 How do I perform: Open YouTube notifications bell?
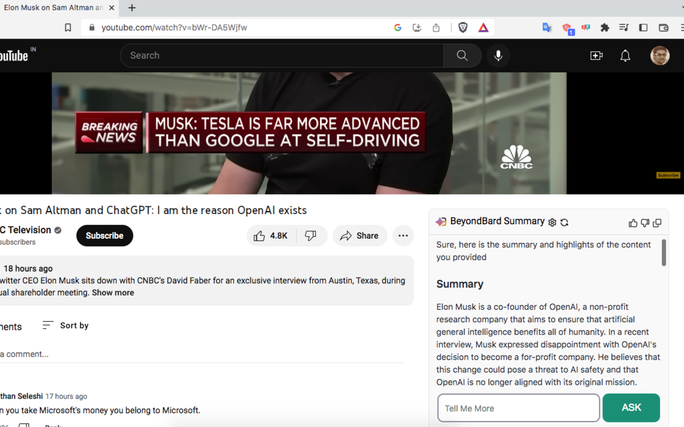625,56
